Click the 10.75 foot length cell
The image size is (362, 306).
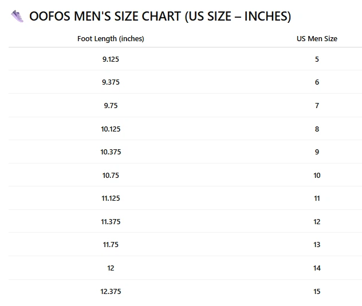[x=111, y=176]
